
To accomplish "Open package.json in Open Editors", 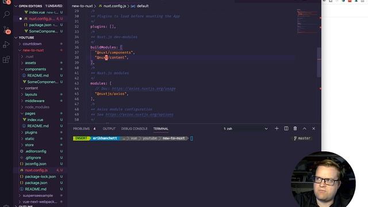I will pos(40,25).
